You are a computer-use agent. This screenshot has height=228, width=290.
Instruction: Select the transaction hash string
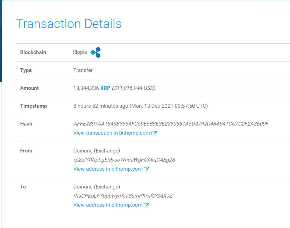[171, 124]
